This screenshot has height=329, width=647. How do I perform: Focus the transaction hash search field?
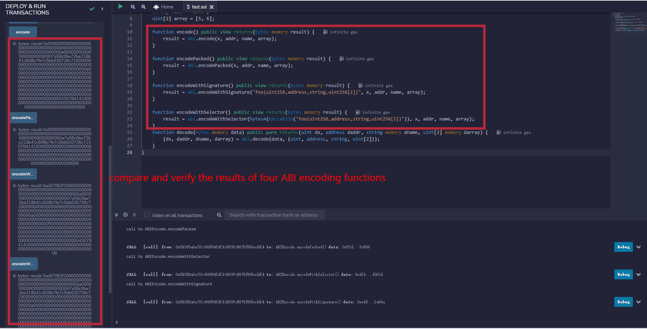pyautogui.click(x=274, y=215)
